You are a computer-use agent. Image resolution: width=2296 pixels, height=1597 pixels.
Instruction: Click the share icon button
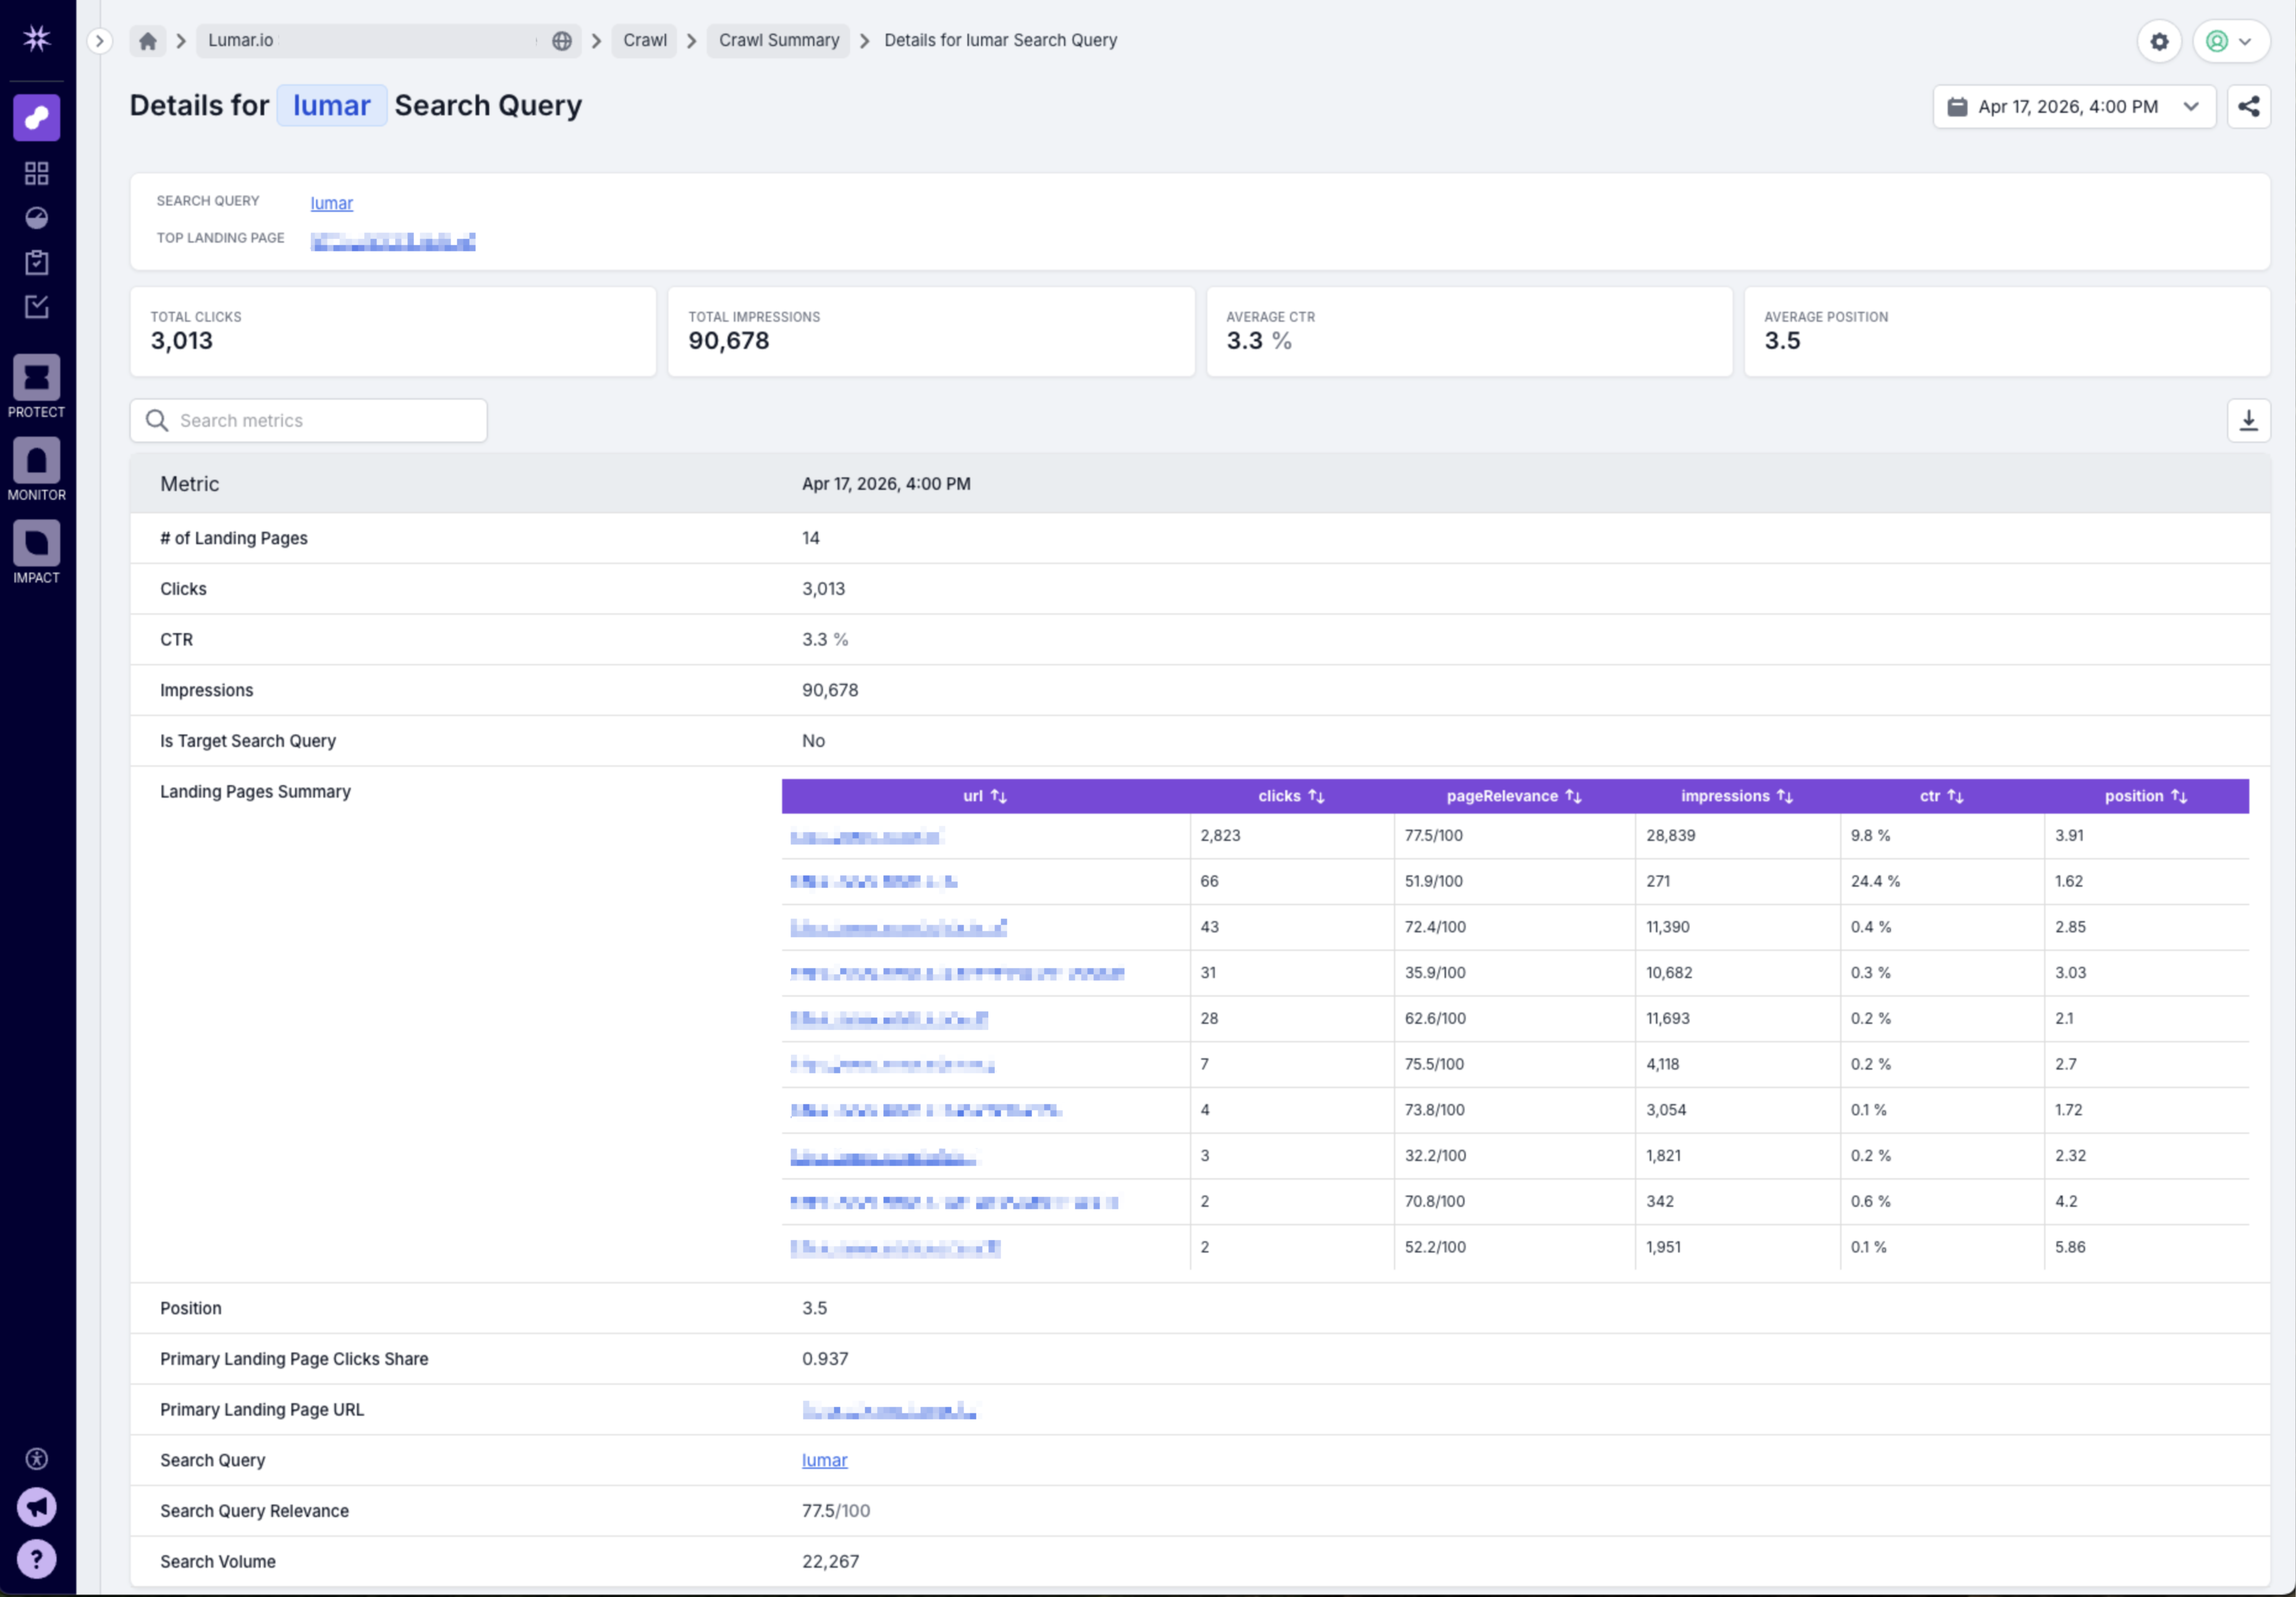point(2248,107)
